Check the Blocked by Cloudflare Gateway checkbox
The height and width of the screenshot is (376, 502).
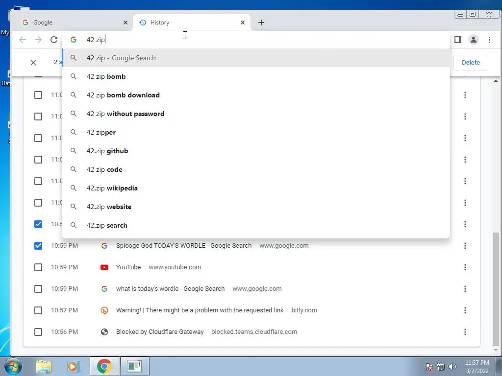(38, 331)
